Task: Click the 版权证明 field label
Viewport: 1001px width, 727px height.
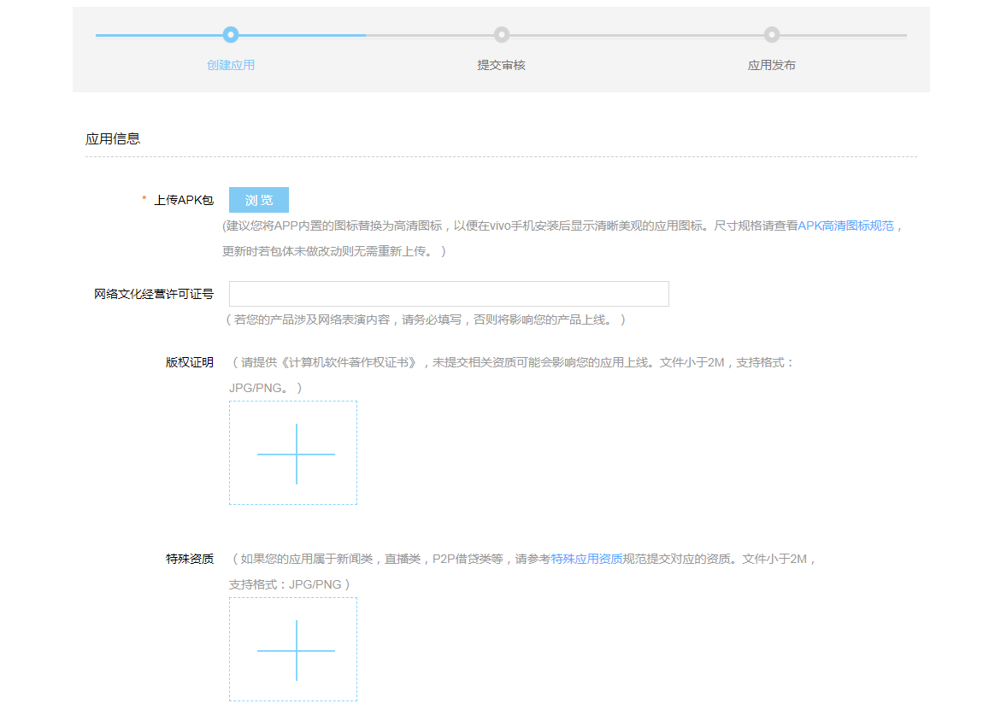Action: (x=189, y=361)
